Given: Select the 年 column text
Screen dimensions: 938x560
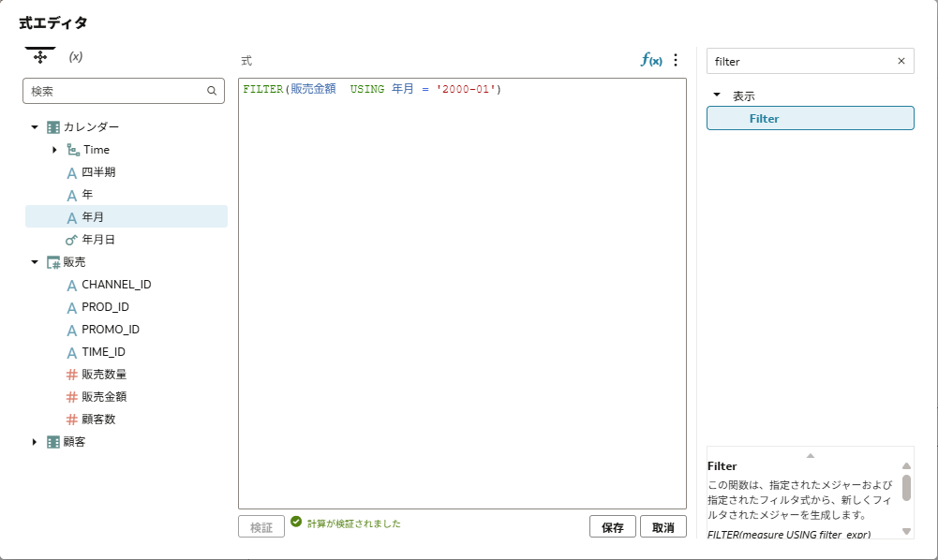Looking at the screenshot, I should (x=87, y=195).
